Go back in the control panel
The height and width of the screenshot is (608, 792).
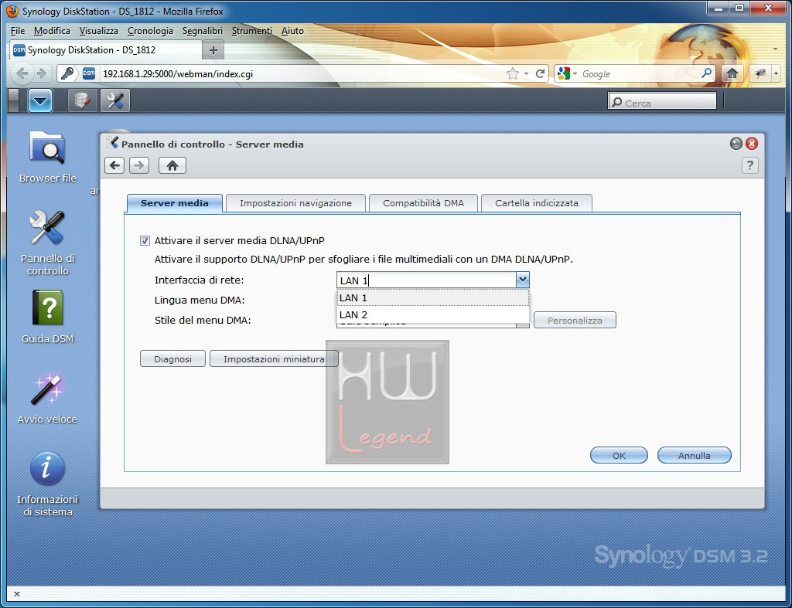tap(114, 165)
